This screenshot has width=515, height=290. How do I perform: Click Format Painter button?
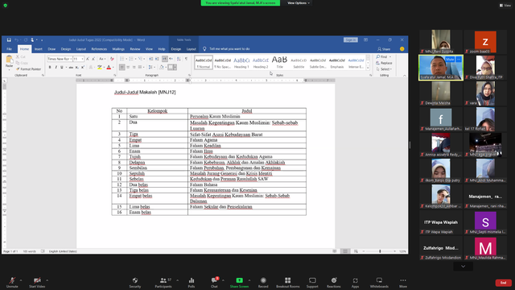29,69
